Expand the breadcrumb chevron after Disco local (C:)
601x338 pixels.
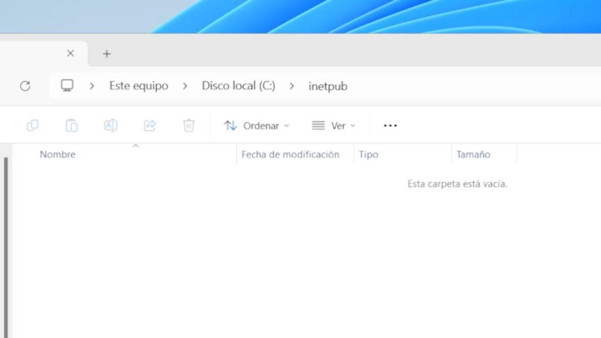point(292,86)
